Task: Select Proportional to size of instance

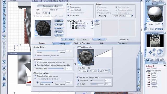Action: (35, 79)
